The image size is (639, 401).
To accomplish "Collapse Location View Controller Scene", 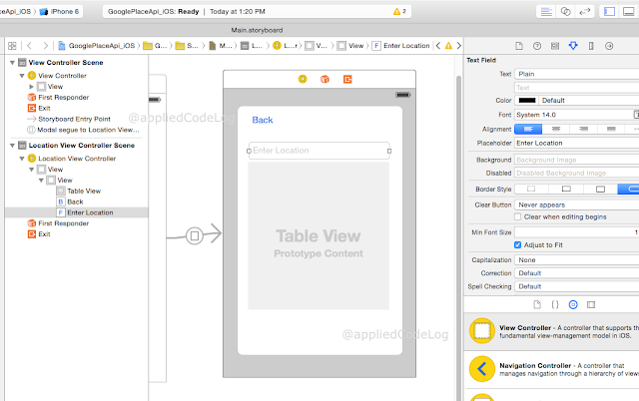I will [x=12, y=146].
